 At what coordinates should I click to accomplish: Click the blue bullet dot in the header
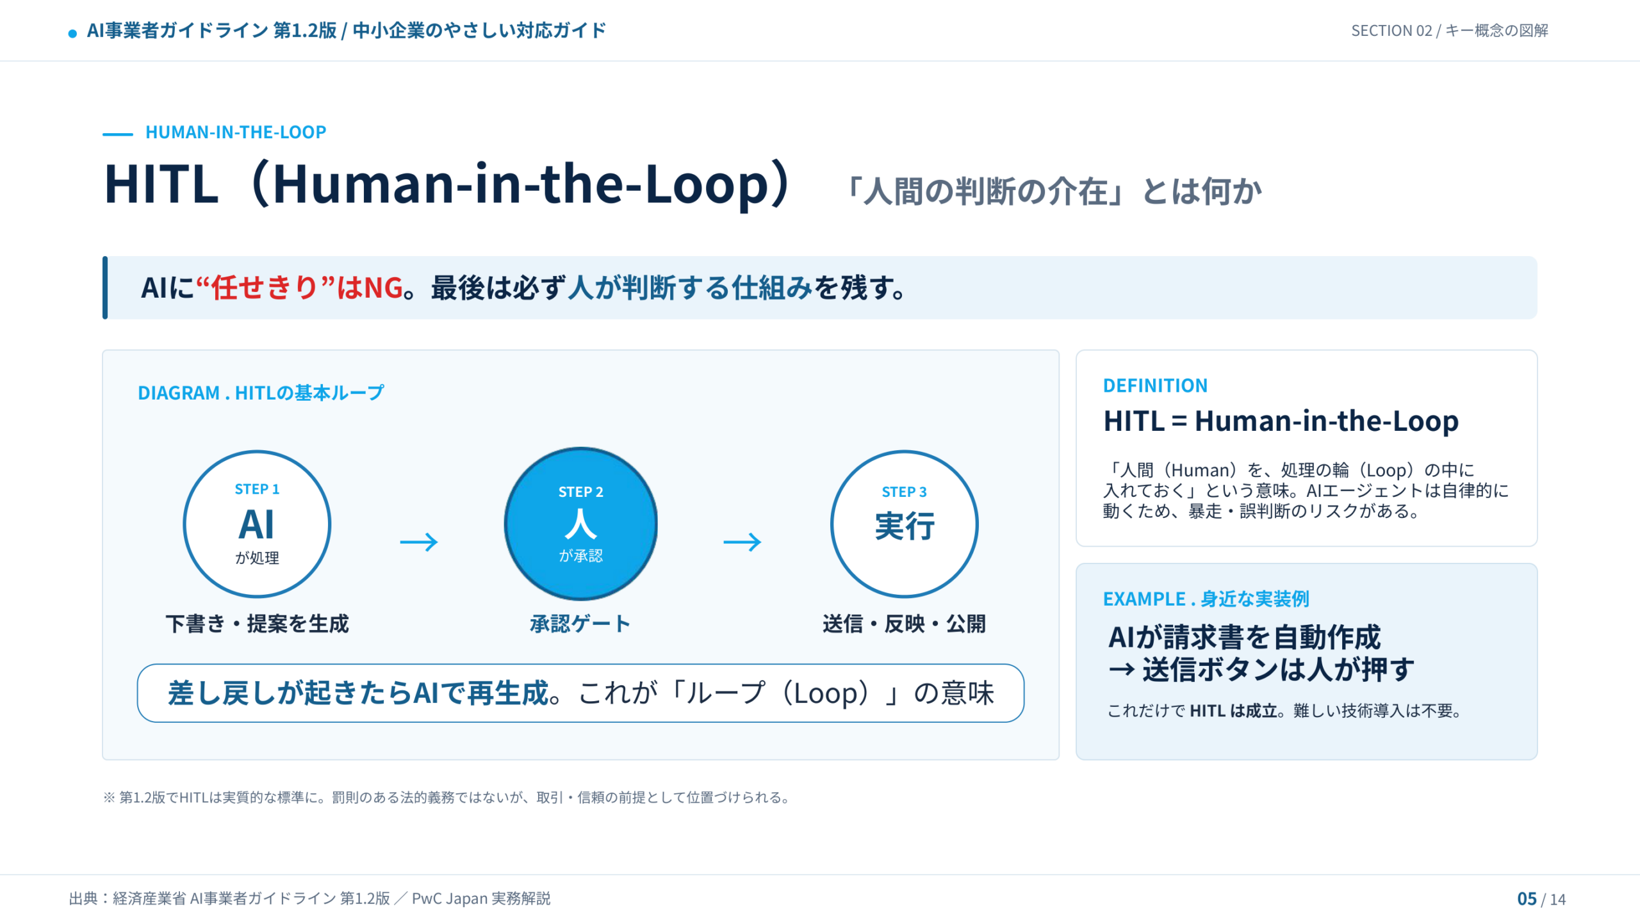tap(72, 33)
